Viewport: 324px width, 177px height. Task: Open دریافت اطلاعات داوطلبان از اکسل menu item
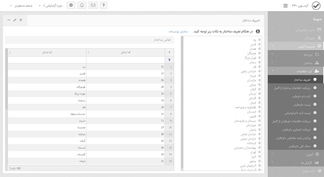[296, 121]
